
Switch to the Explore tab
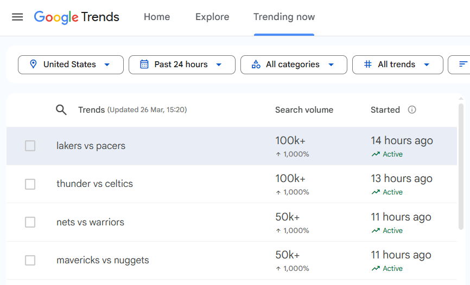(212, 17)
